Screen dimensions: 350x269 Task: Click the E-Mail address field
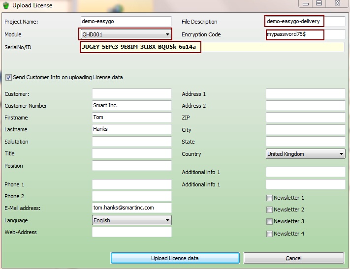(x=131, y=208)
